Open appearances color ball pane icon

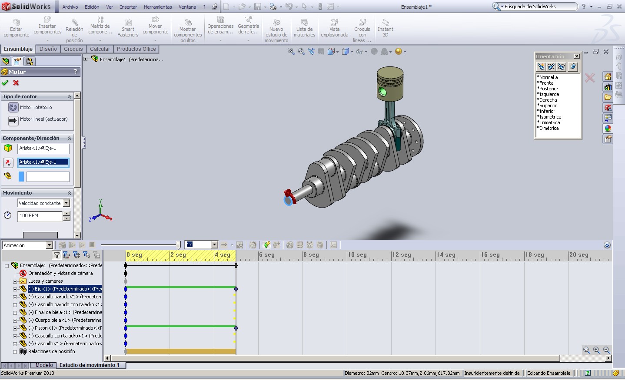[608, 129]
